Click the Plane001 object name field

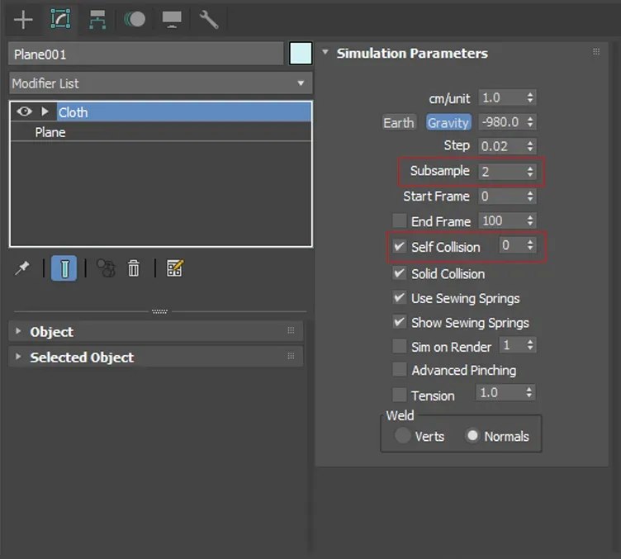pos(145,54)
